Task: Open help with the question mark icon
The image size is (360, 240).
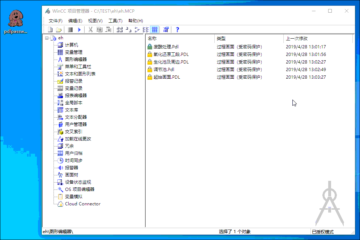Action: click(177, 30)
